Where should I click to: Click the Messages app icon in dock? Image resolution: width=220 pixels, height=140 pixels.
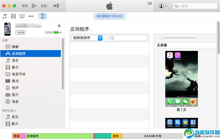(x=178, y=102)
